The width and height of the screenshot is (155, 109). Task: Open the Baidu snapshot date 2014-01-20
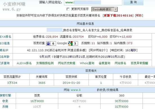(71, 83)
